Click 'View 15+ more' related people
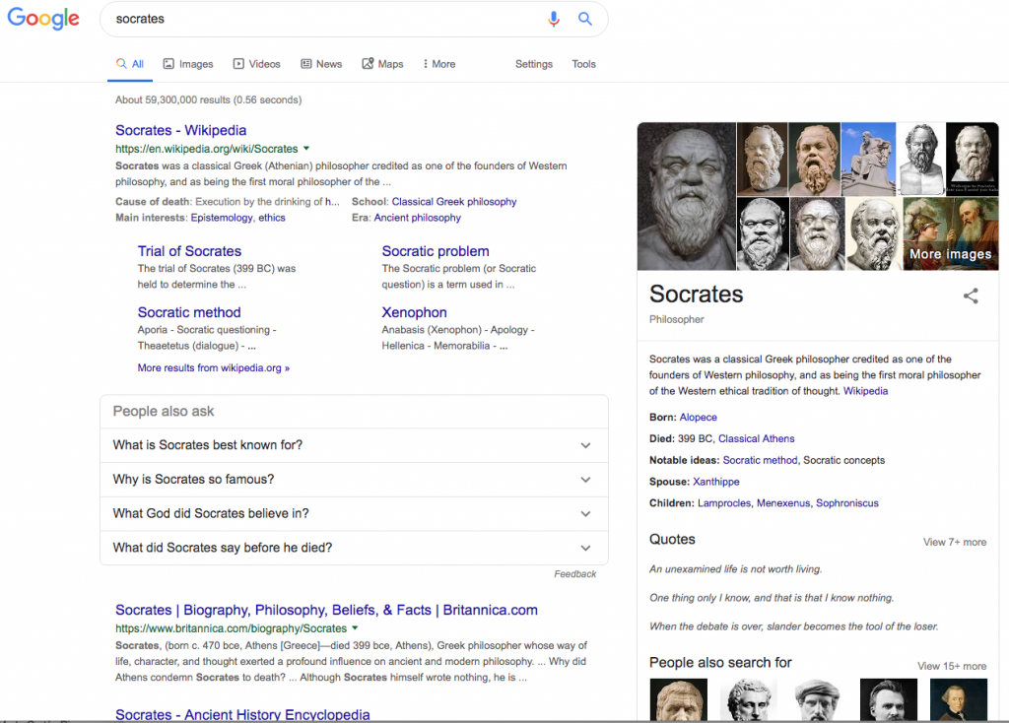 (952, 667)
